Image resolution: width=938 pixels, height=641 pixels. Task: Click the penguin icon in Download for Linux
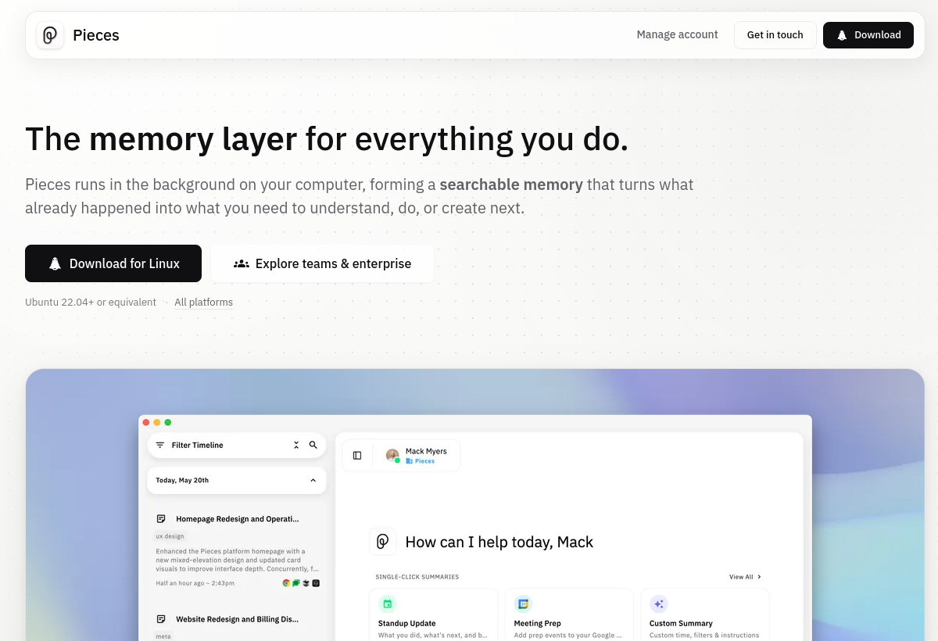55,263
